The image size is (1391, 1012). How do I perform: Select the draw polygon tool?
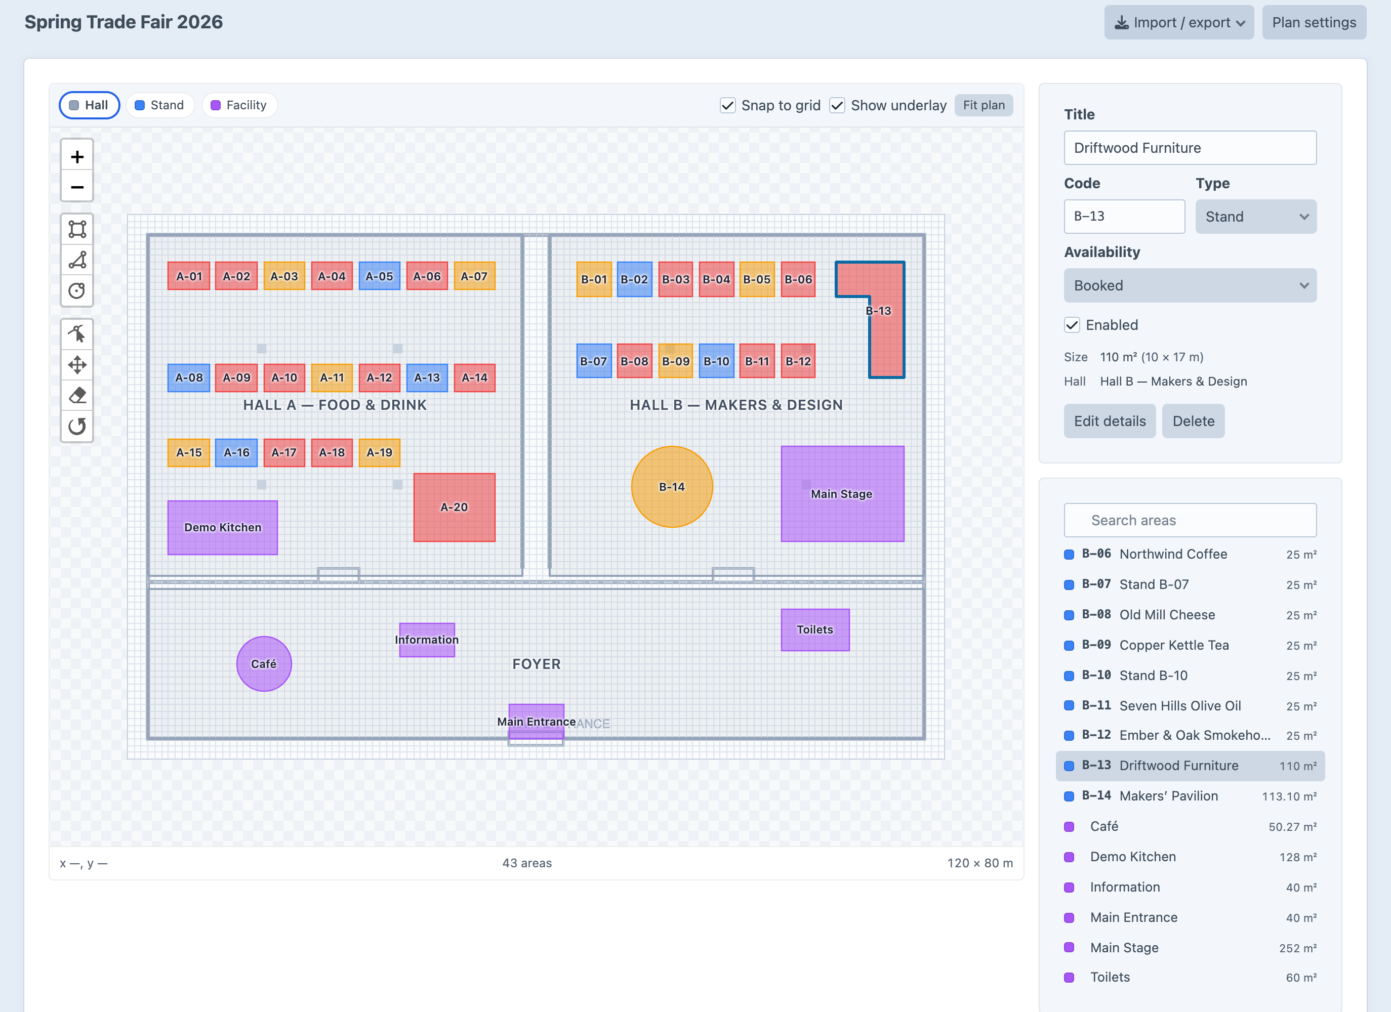(76, 260)
